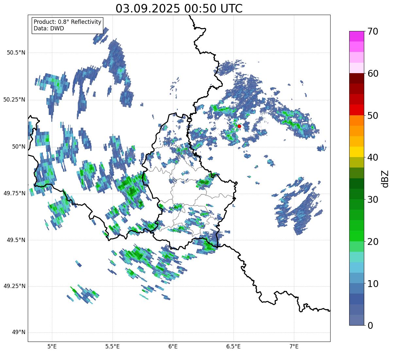Click the longitude label 5°E

point(52,346)
